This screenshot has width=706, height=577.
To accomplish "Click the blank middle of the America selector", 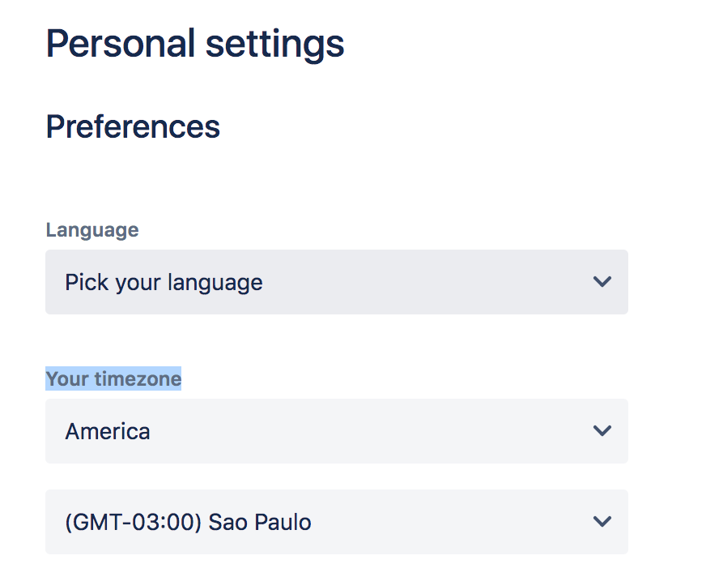I will [364, 431].
